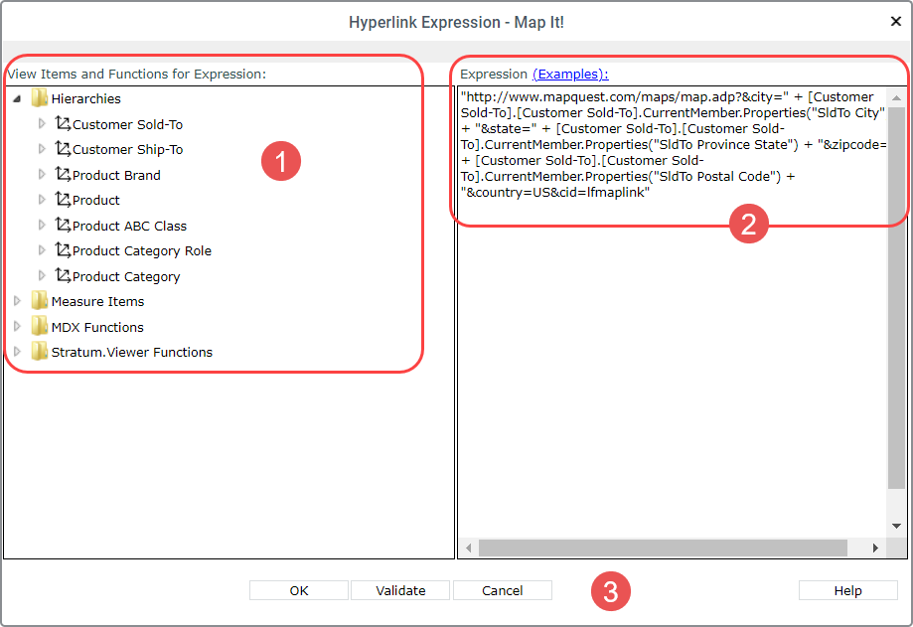913x627 pixels.
Task: Expand the Customer Sold-To node
Action: [42, 124]
